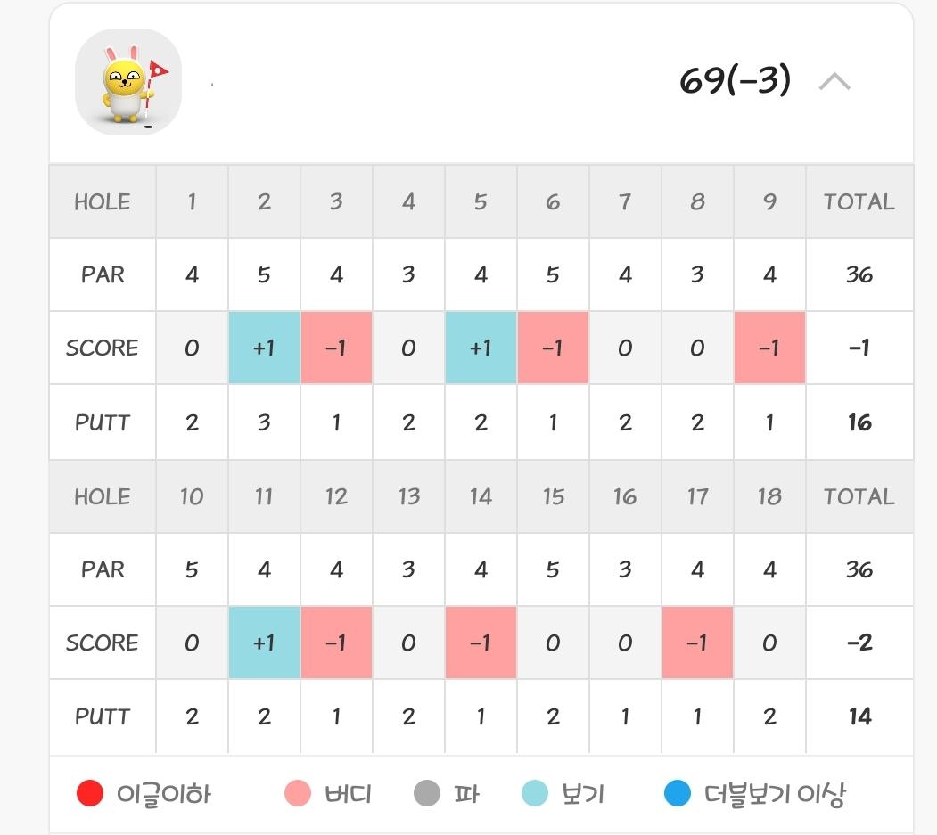
Task: Click the blue double-bogey legend dot
Action: click(678, 793)
